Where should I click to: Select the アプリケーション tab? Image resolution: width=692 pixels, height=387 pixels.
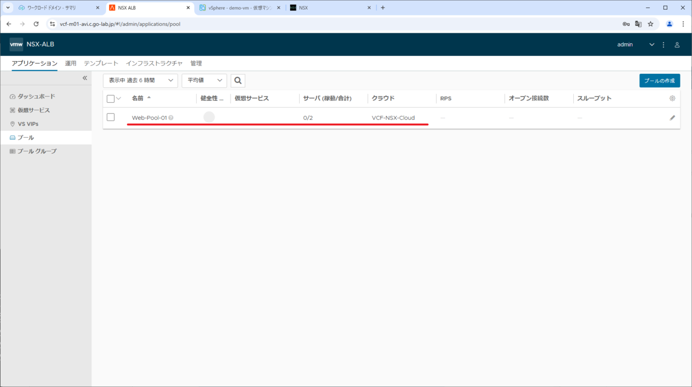(35, 63)
